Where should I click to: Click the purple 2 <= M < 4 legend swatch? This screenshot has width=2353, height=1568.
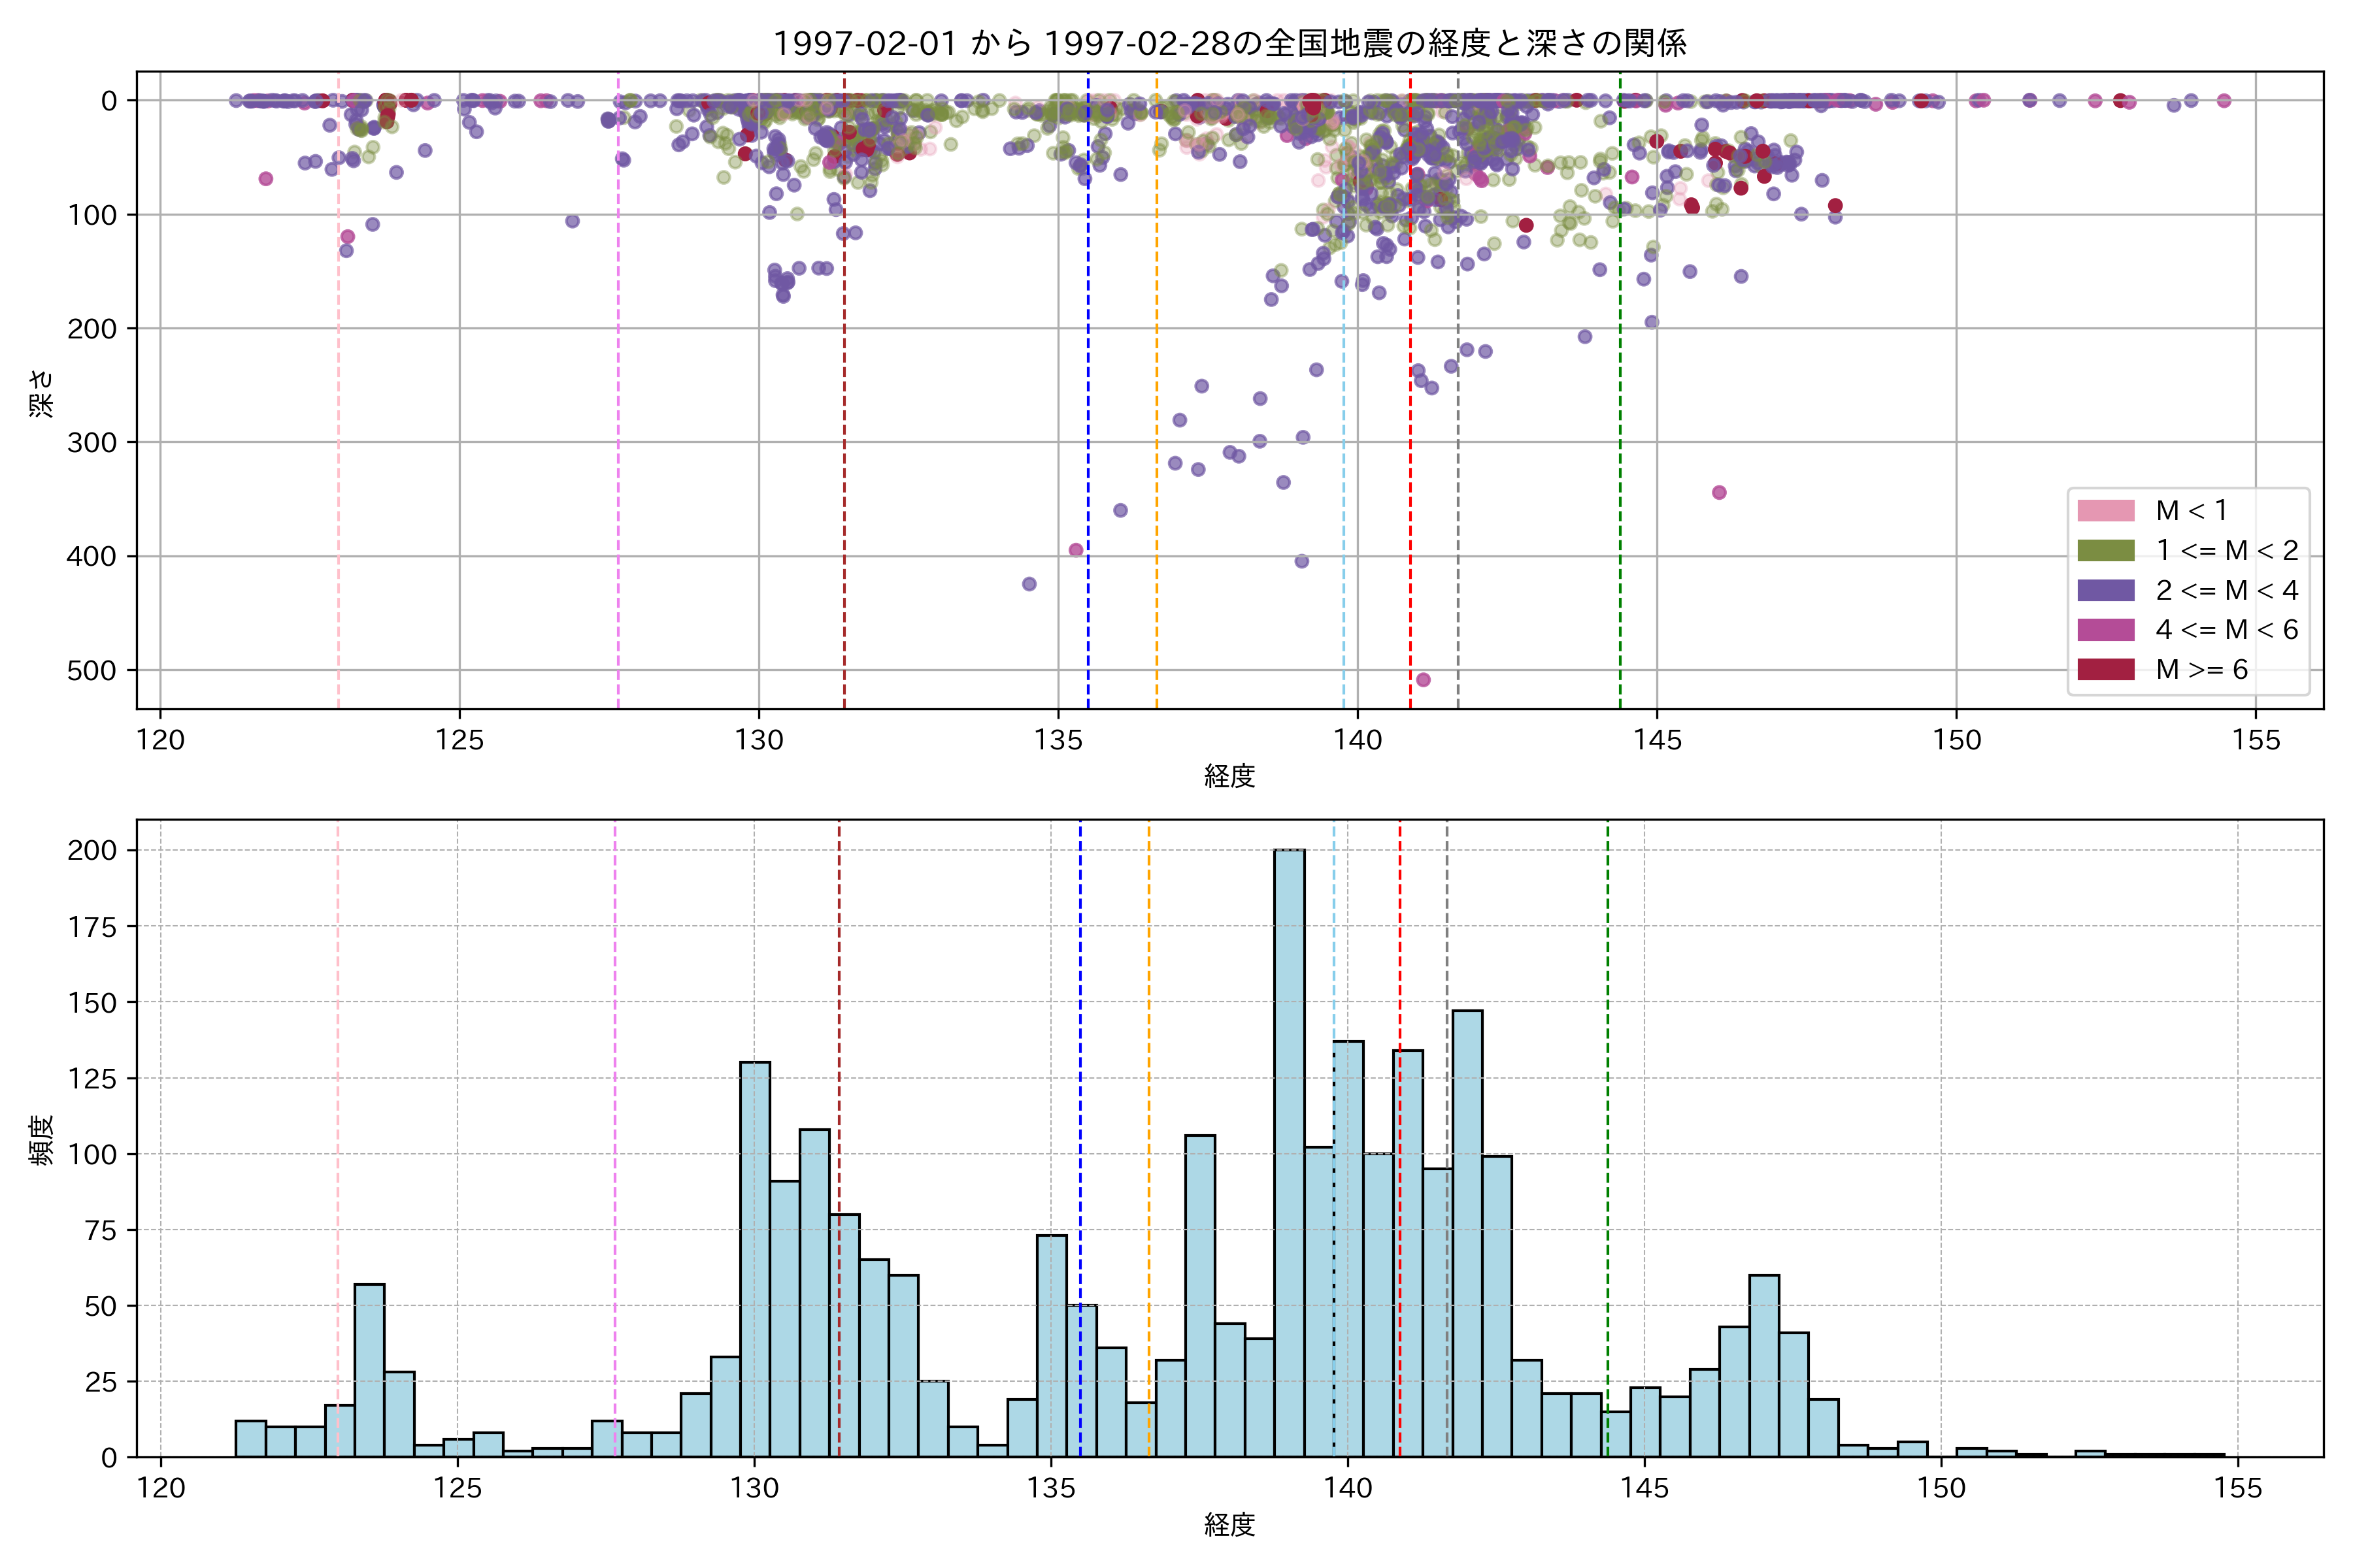(x=2105, y=590)
